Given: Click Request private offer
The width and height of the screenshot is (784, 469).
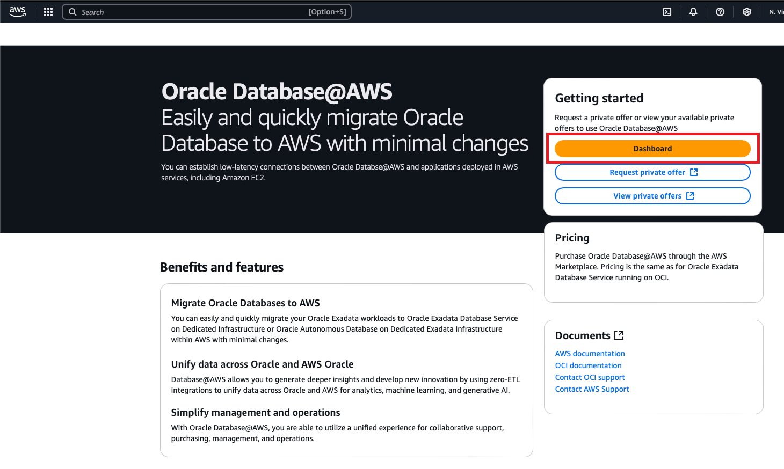Looking at the screenshot, I should tap(647, 172).
